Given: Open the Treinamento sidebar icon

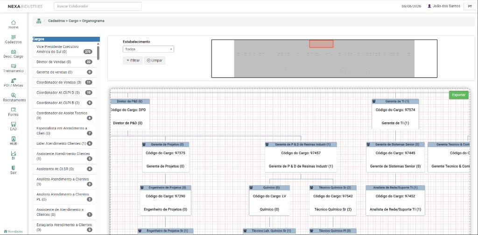Looking at the screenshot, I should 13,66.
